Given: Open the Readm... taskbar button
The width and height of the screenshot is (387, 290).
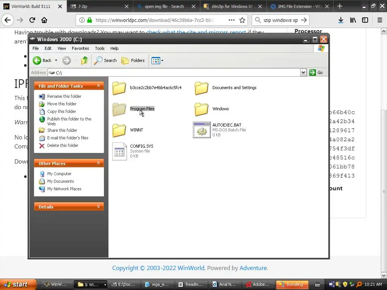Looking at the screenshot, I should point(191,284).
